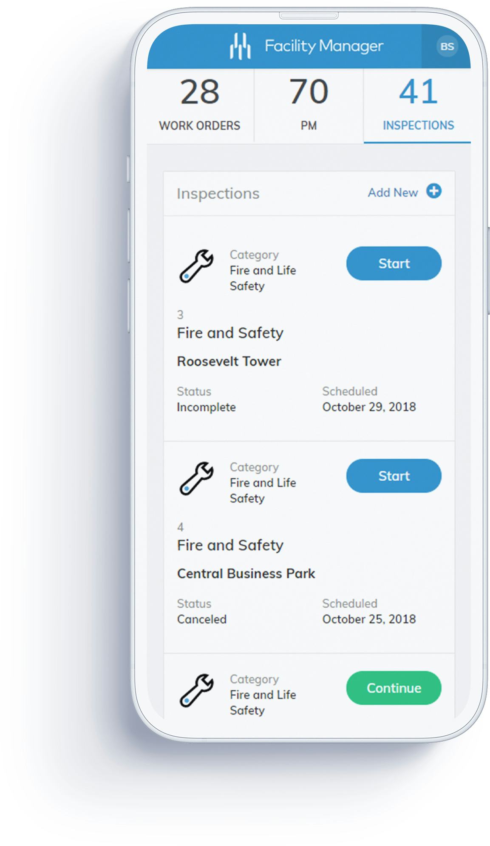Click the Incomplete status on Roosevelt Tower
The image size is (490, 846).
click(x=206, y=407)
